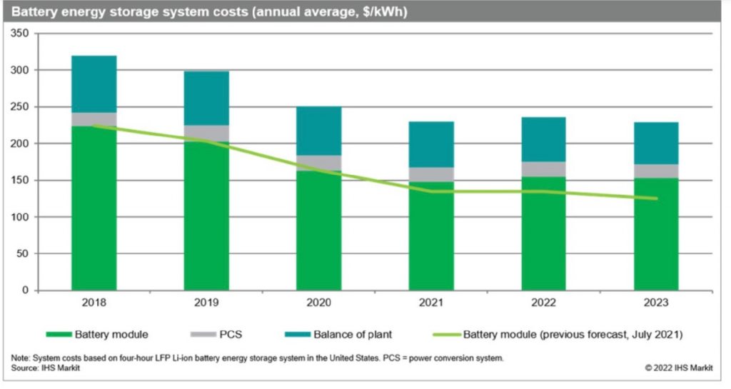731x389 pixels.
Task: Click the chart title about battery storage costs
Action: (208, 12)
